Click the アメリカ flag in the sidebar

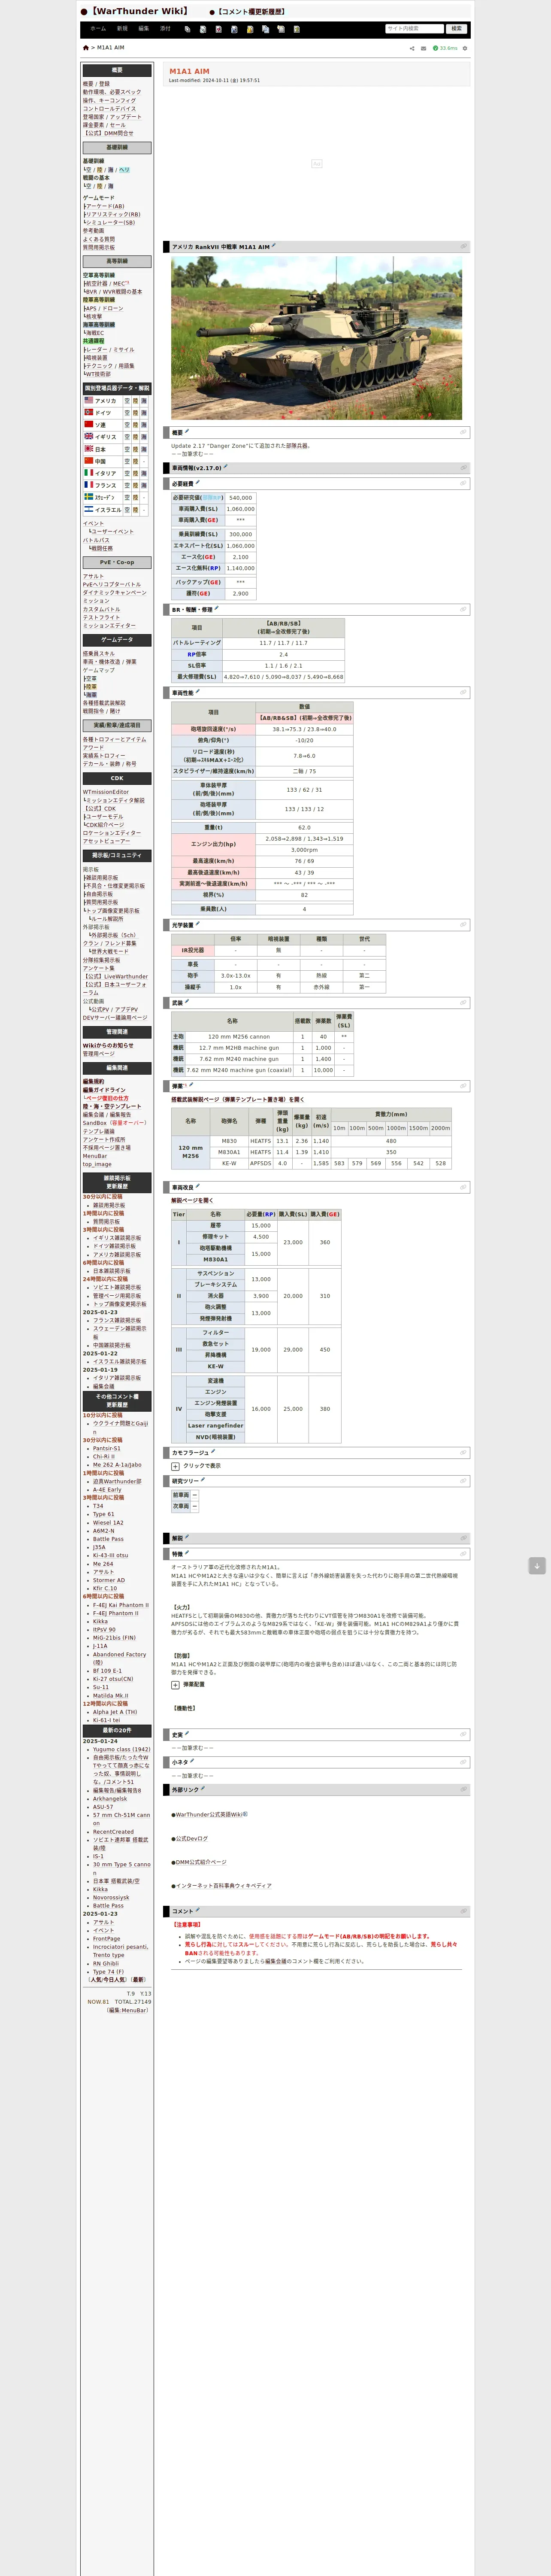pyautogui.click(x=88, y=400)
